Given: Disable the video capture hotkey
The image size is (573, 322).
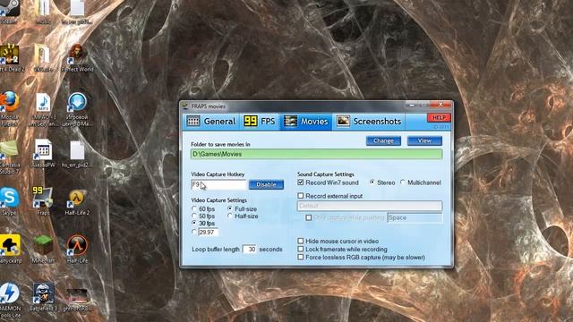Looking at the screenshot, I should tap(266, 185).
